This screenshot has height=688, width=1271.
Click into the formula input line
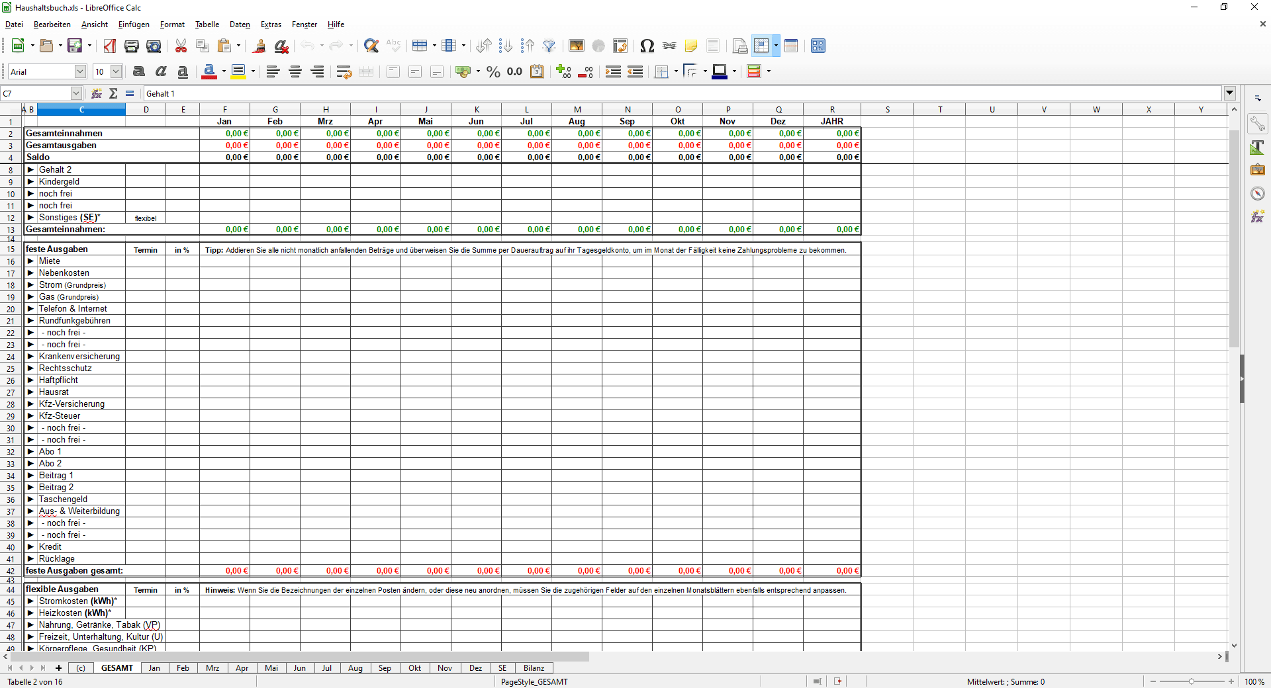[662, 93]
